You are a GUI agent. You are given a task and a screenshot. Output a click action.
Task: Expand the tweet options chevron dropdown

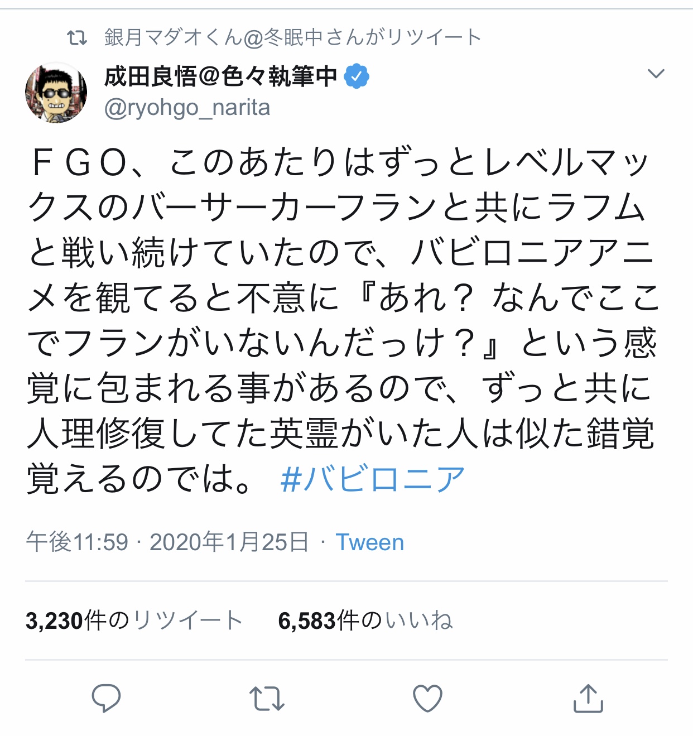click(x=656, y=74)
